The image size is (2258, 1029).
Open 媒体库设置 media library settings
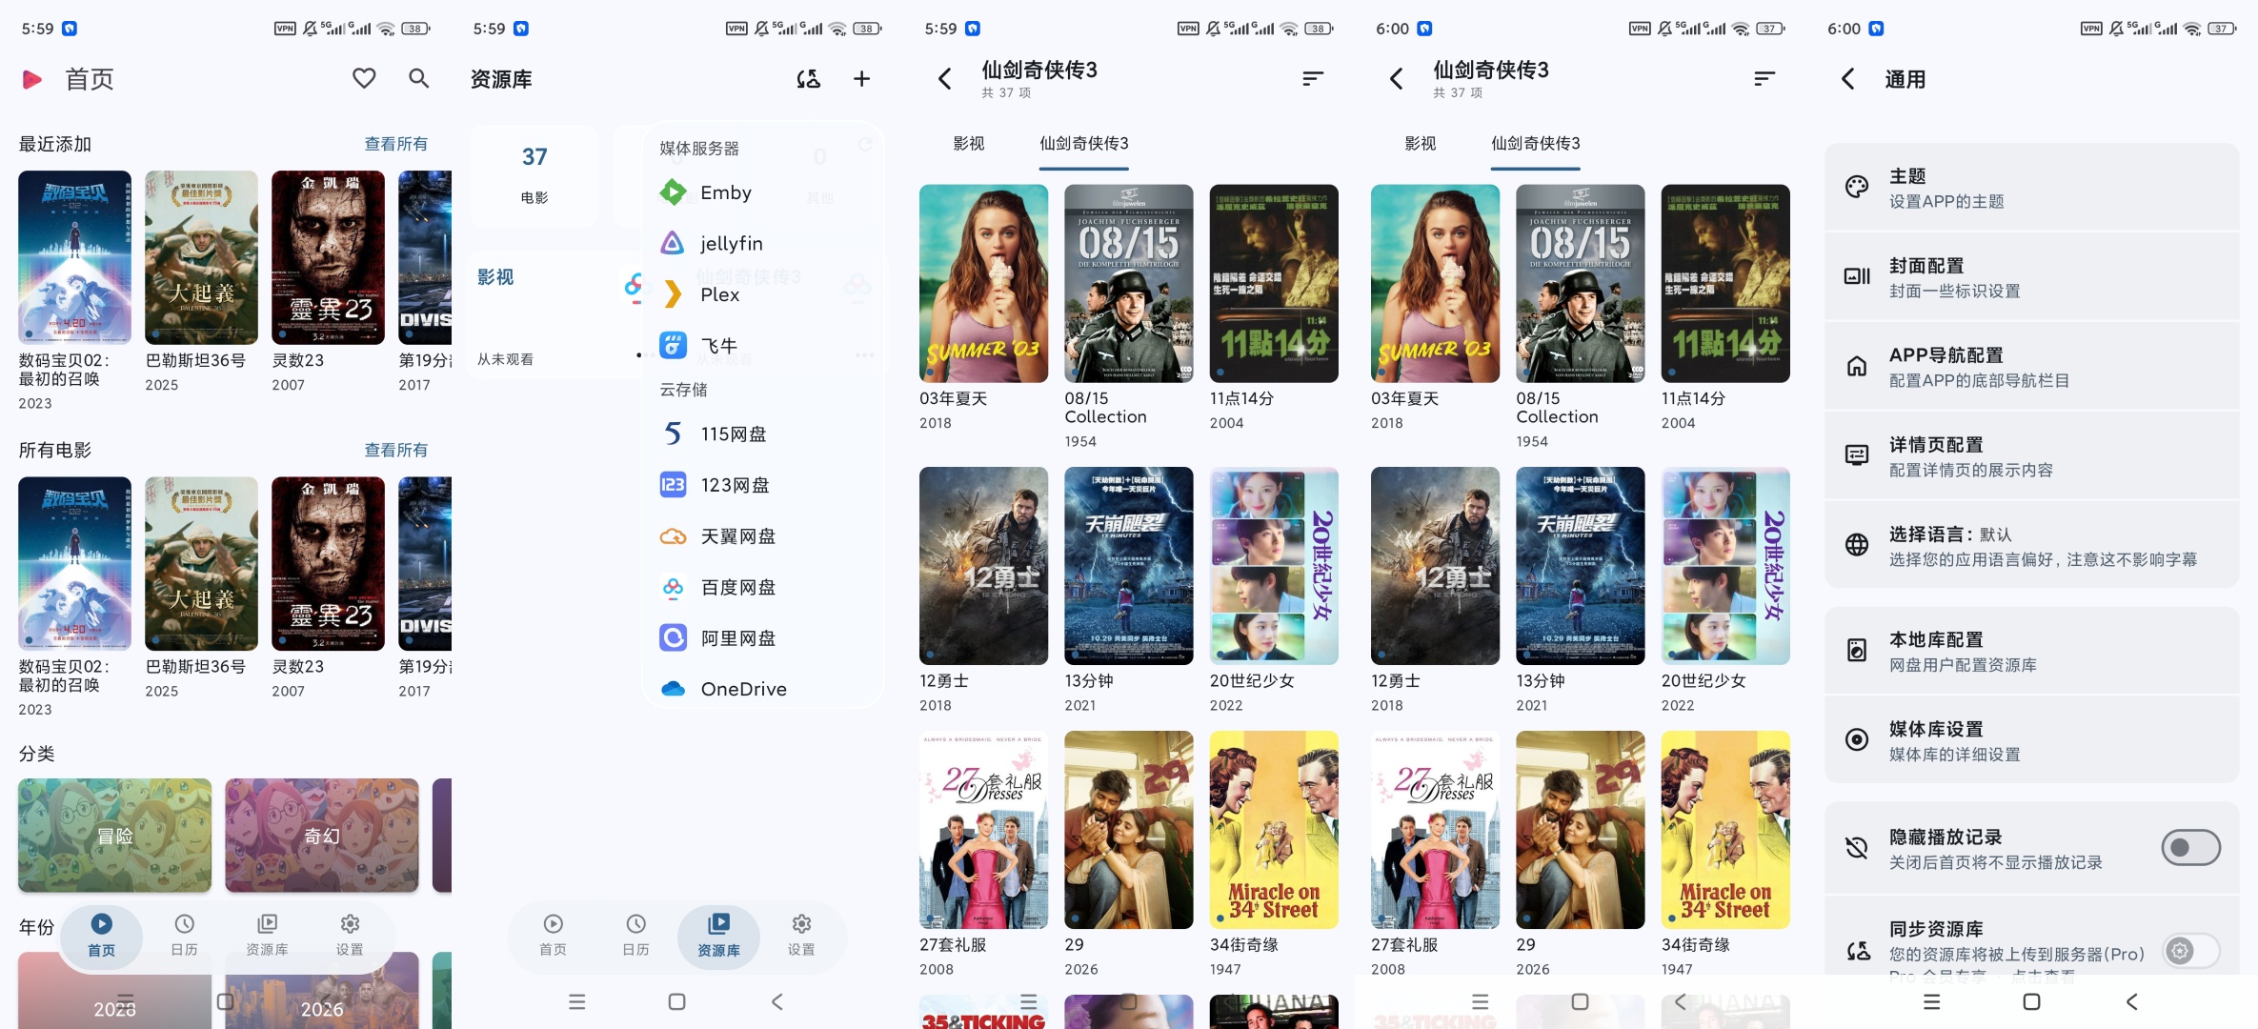(2031, 740)
